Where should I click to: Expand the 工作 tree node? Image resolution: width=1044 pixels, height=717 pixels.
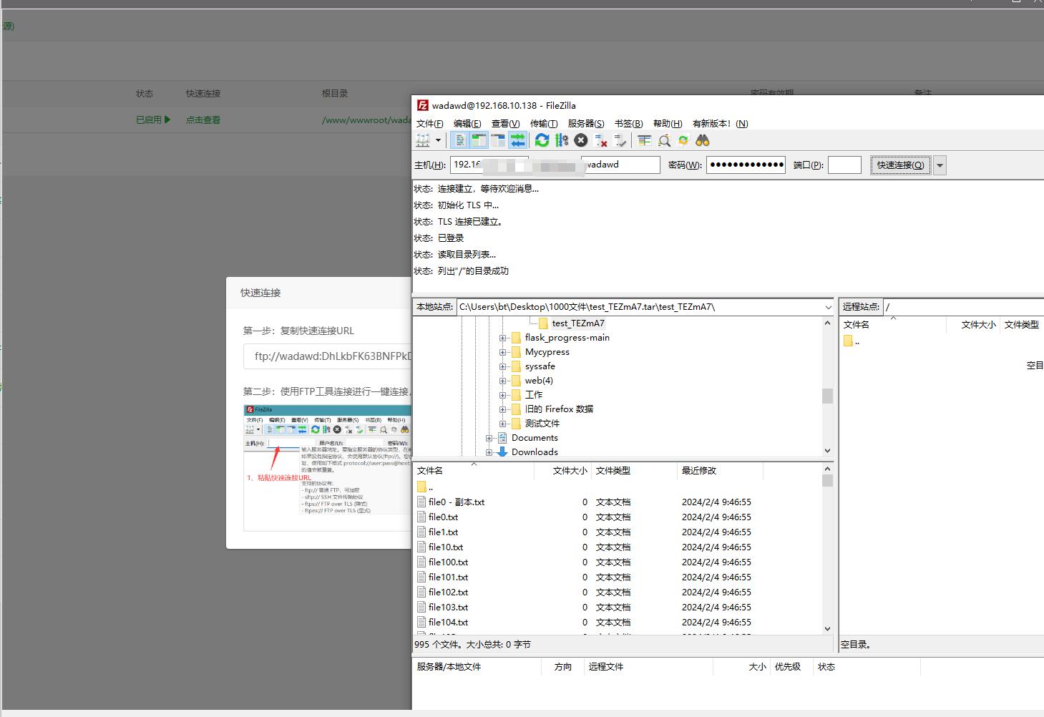click(502, 395)
